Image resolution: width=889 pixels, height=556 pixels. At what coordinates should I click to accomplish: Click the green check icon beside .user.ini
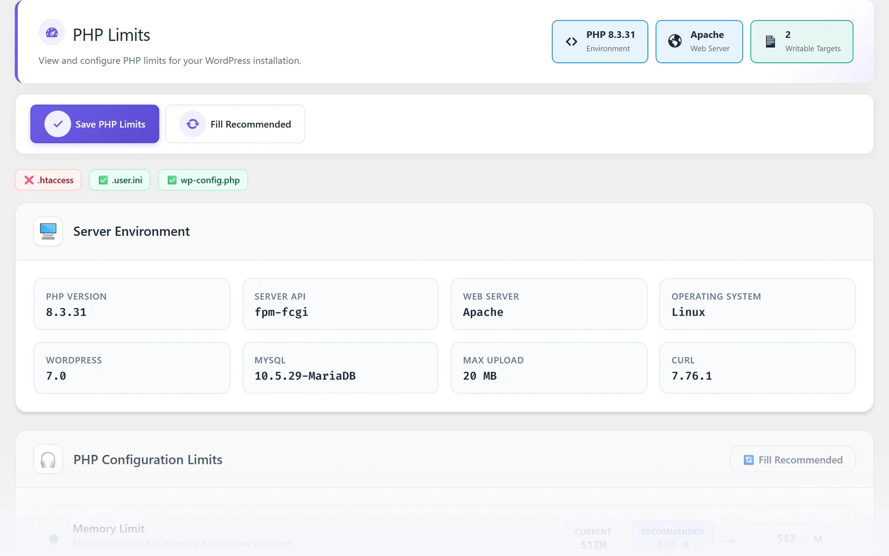point(103,180)
